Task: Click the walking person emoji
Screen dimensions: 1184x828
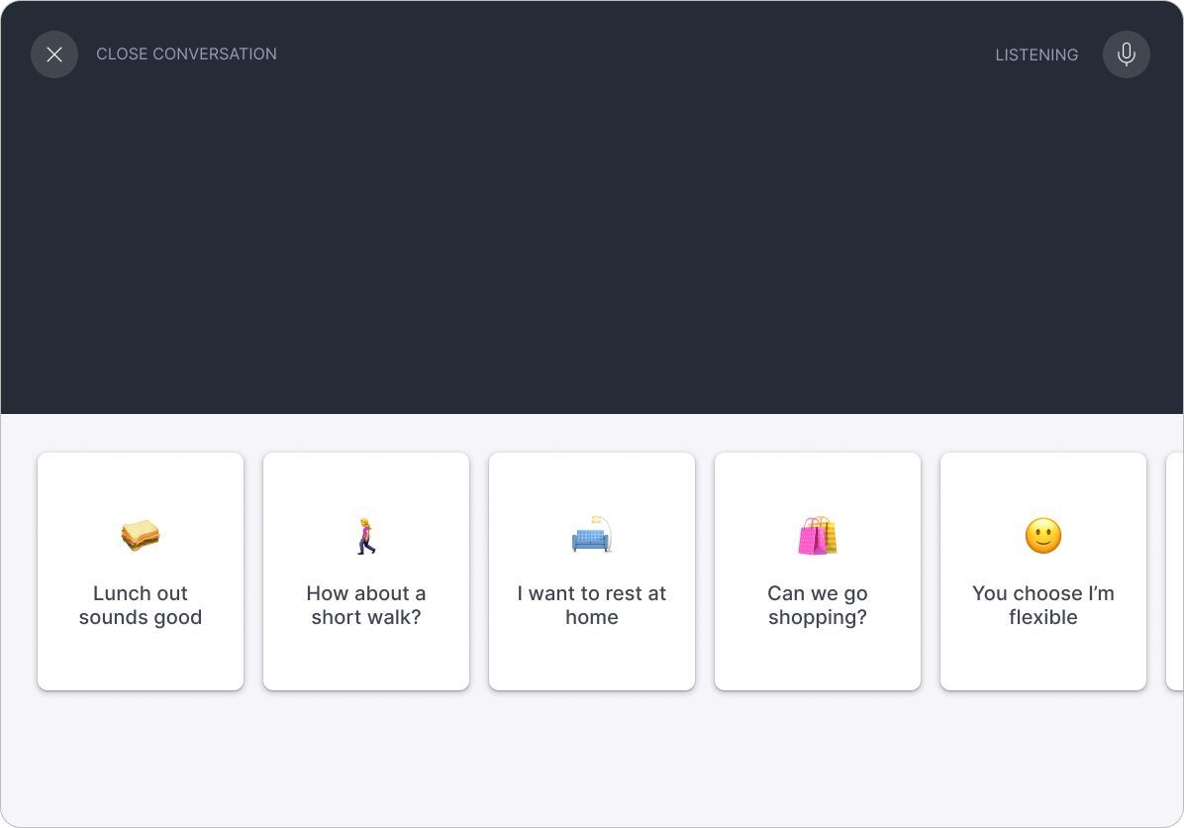Action: pyautogui.click(x=366, y=536)
